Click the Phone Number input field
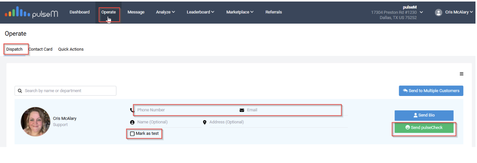The image size is (477, 163). pyautogui.click(x=183, y=110)
